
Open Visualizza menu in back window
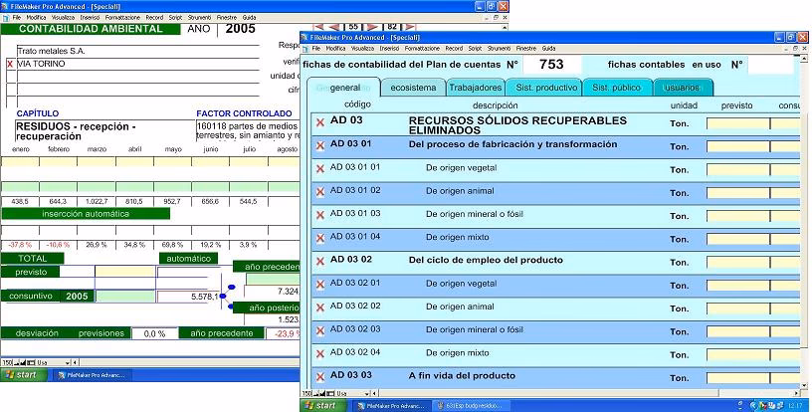(63, 18)
